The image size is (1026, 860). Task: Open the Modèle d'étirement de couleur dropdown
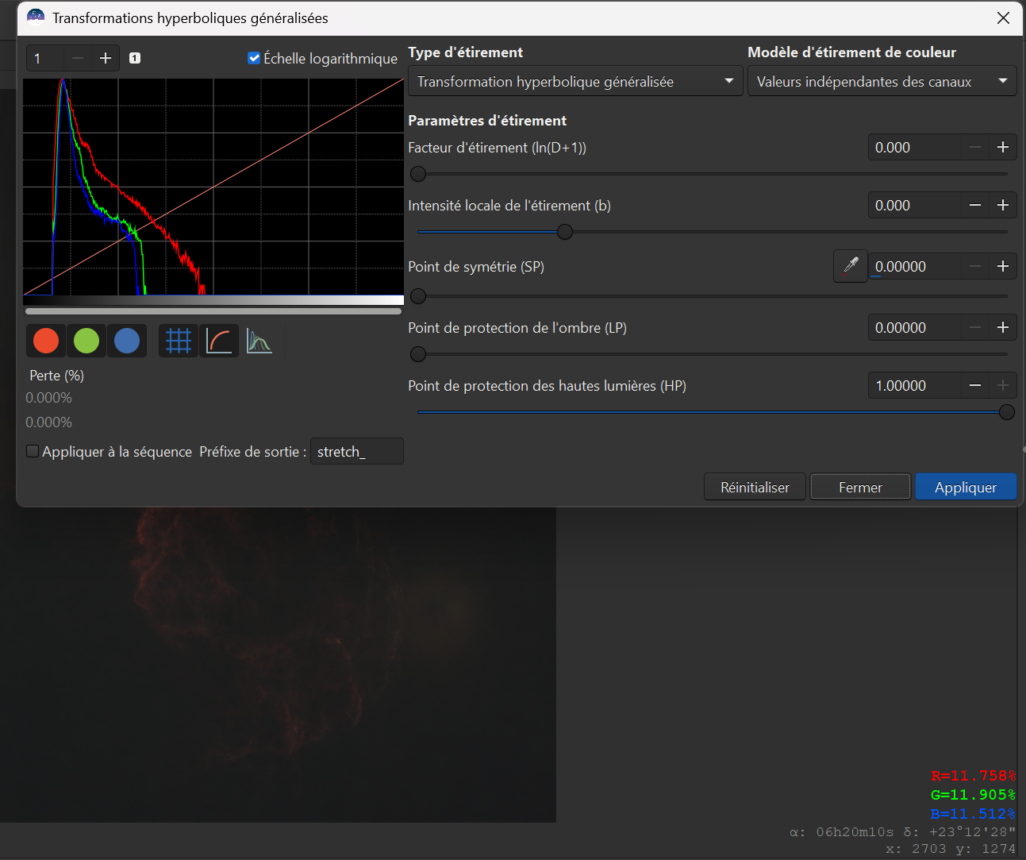click(x=882, y=81)
